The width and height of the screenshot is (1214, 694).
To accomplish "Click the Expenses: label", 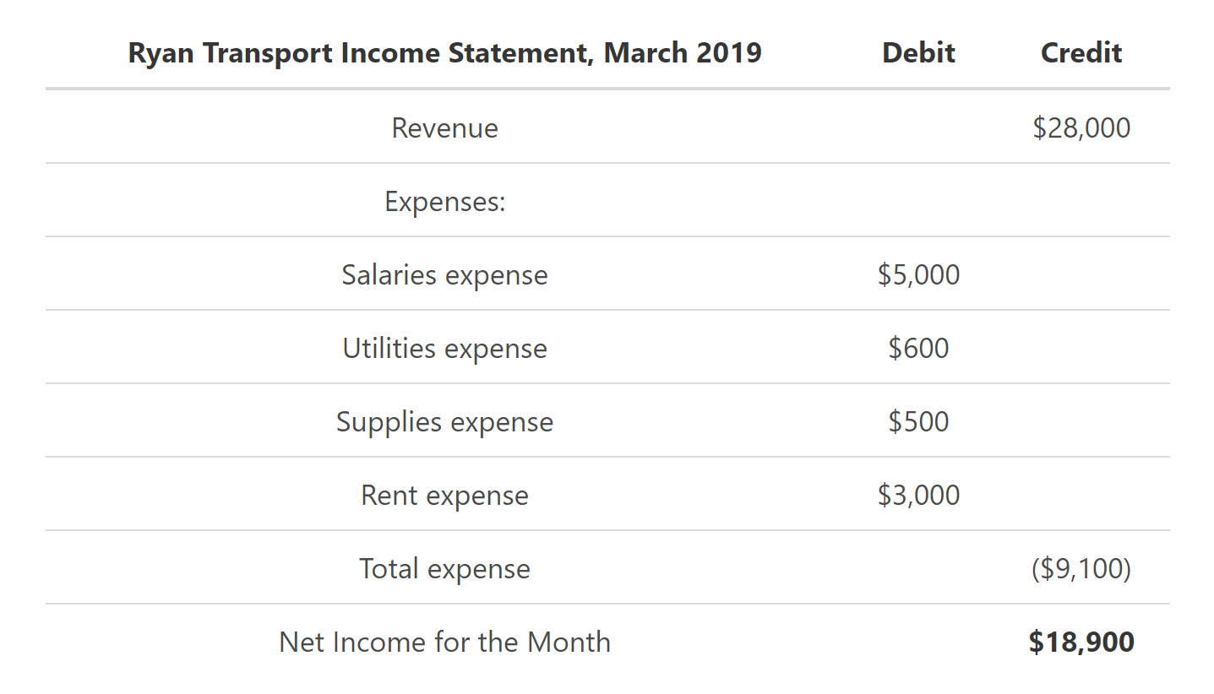I will click(444, 202).
